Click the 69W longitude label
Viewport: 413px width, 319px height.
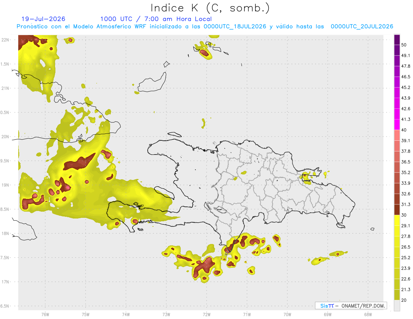(328, 315)
